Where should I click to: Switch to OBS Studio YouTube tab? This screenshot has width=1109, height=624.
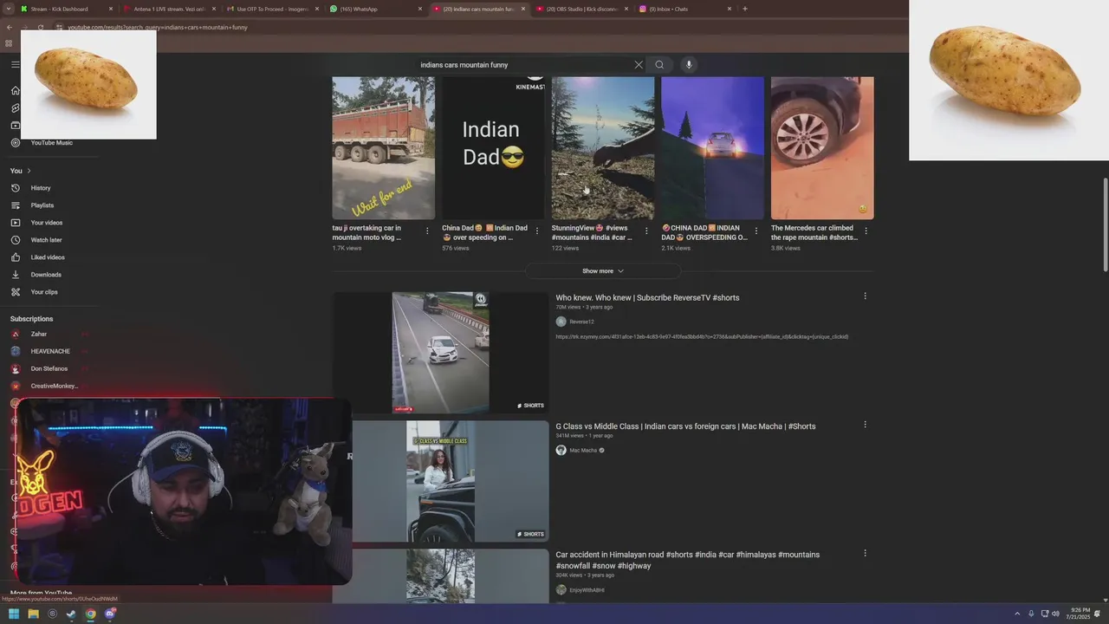click(582, 9)
